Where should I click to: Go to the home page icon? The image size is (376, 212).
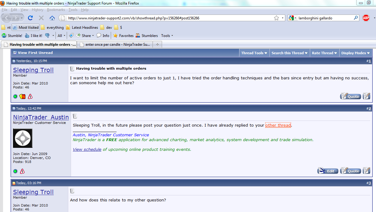click(x=52, y=18)
